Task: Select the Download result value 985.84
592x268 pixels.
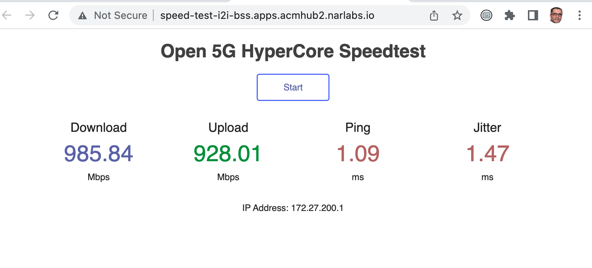Action: (x=98, y=154)
